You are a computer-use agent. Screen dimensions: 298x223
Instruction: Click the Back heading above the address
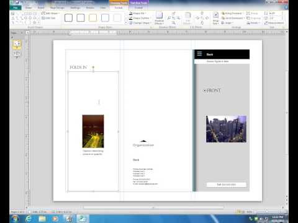136,160
